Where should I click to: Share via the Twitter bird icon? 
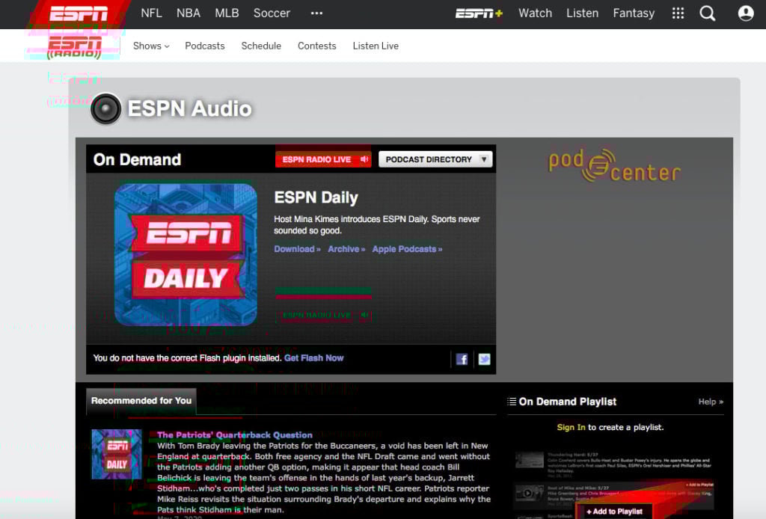tap(484, 360)
